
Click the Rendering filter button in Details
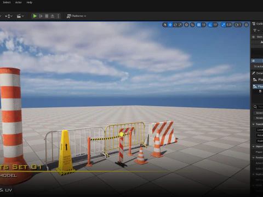click(x=259, y=118)
